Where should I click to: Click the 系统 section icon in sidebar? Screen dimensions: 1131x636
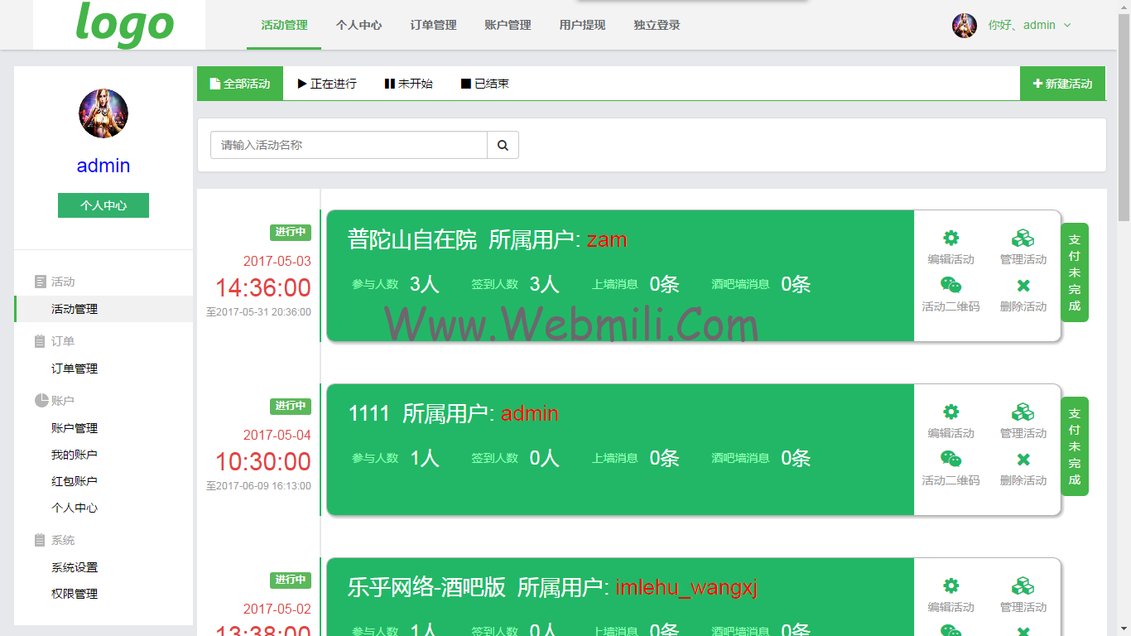pyautogui.click(x=41, y=540)
